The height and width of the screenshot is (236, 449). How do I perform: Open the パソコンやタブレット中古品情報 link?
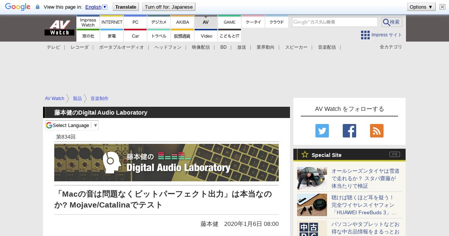click(366, 228)
